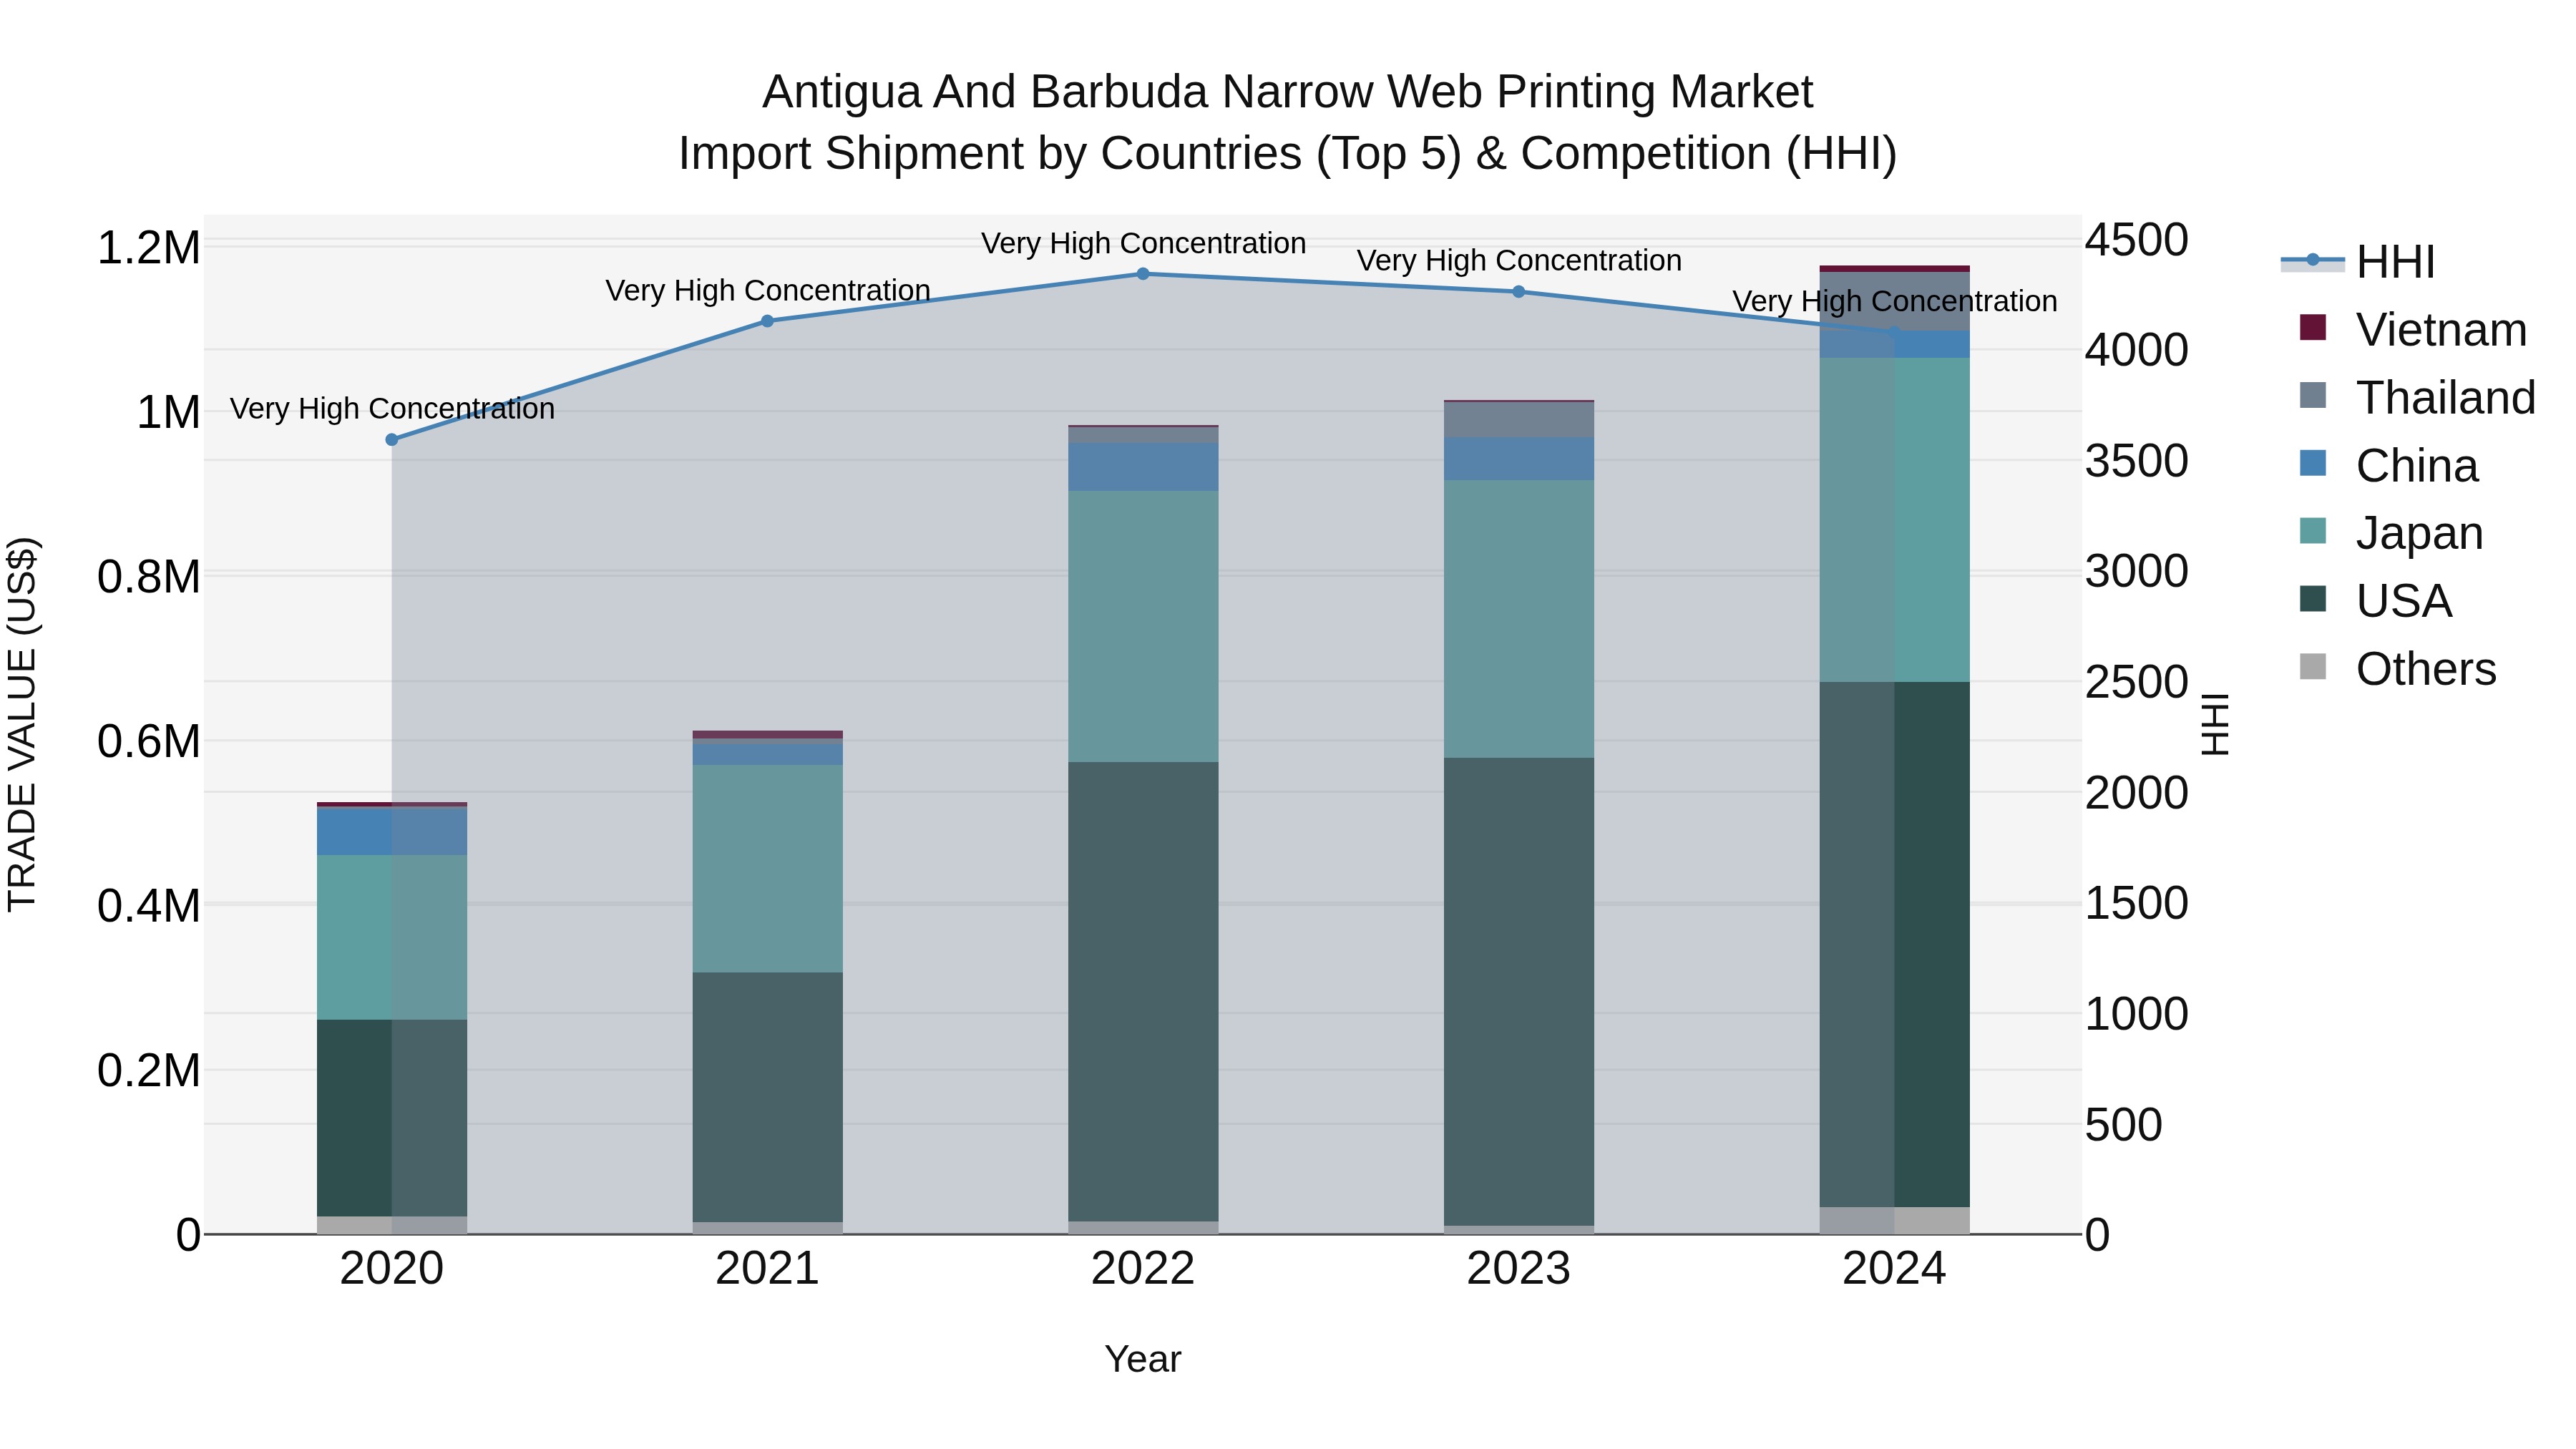
Task: Click the 2021 x-axis label
Action: coord(767,1269)
